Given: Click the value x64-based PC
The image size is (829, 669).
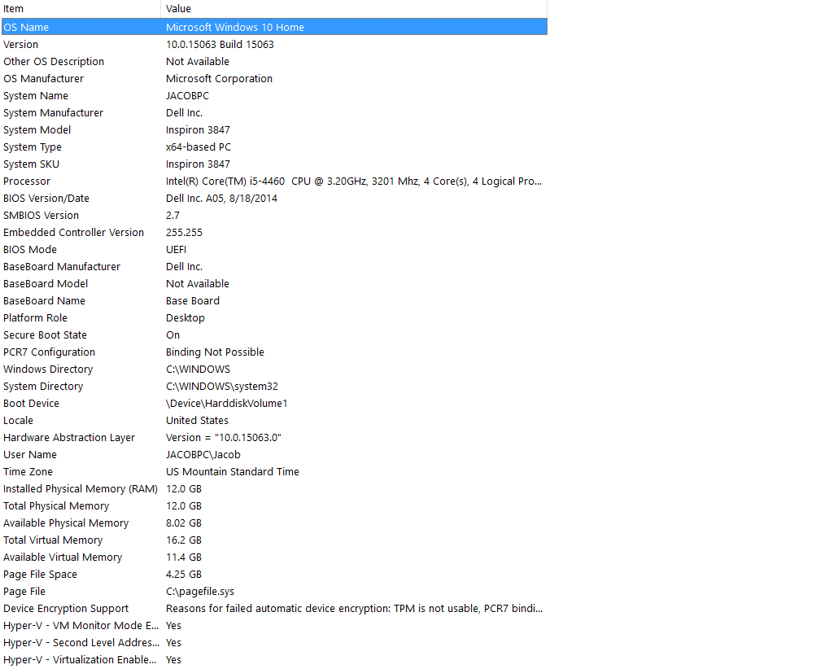Looking at the screenshot, I should click(x=199, y=147).
